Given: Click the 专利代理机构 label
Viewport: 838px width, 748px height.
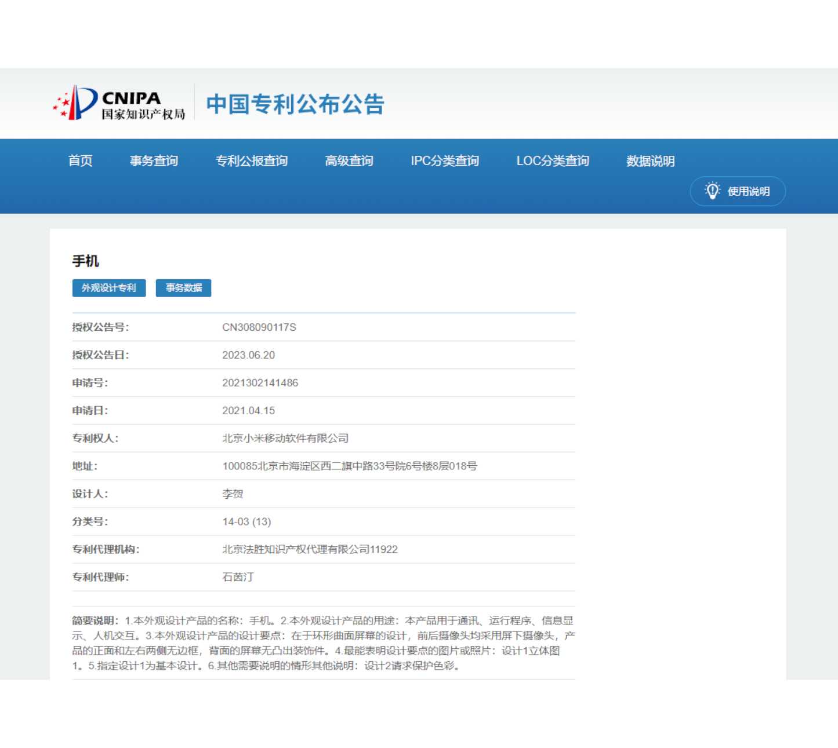Looking at the screenshot, I should 106,550.
